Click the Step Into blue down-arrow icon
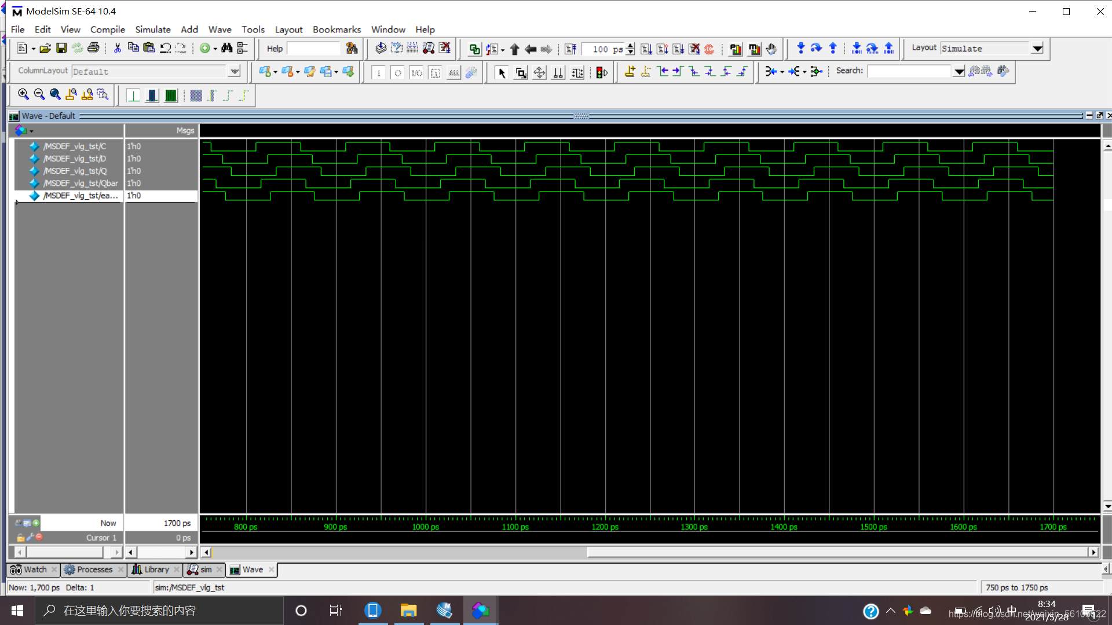This screenshot has width=1112, height=625. [x=801, y=49]
